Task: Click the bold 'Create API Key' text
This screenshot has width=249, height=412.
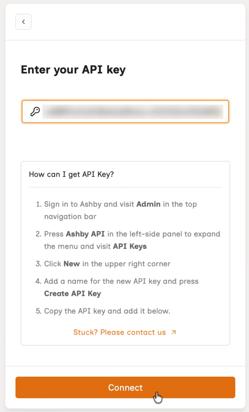Action: click(72, 294)
